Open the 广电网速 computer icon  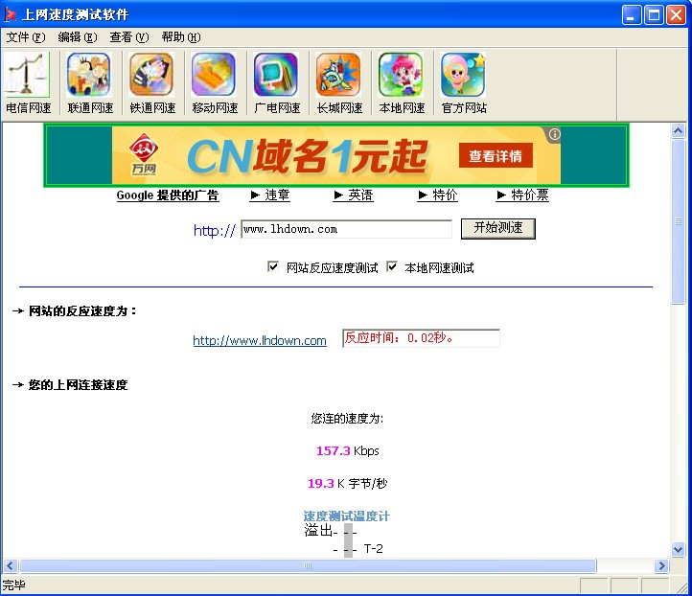pyautogui.click(x=277, y=83)
